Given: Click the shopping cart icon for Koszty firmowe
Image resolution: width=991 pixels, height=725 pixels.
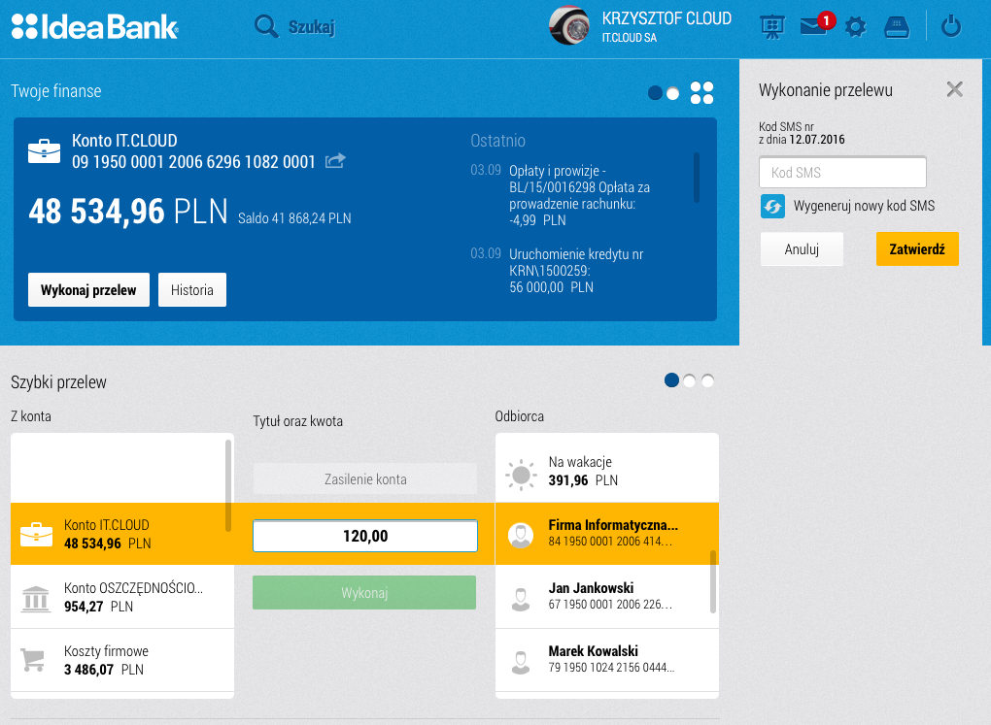Looking at the screenshot, I should [x=33, y=660].
